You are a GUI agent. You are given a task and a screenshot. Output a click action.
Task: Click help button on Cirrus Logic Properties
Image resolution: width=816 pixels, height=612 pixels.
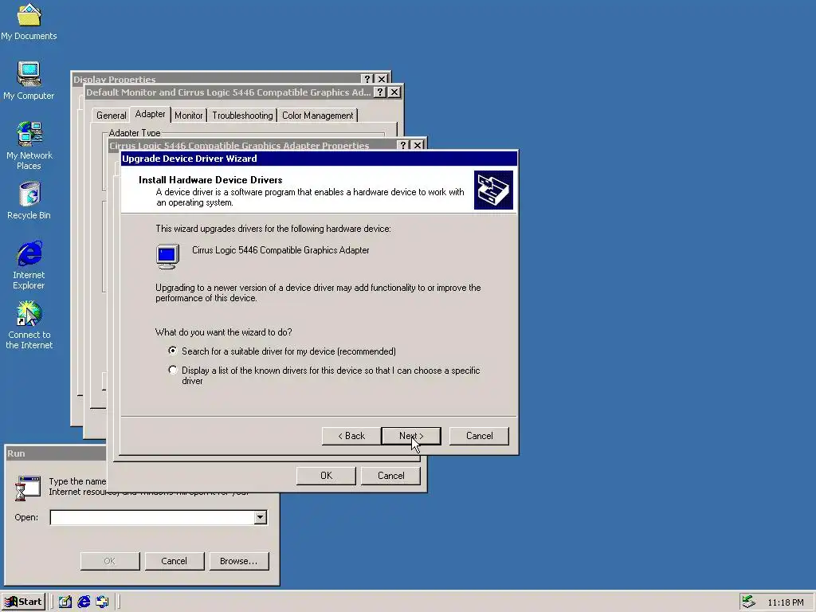click(x=403, y=145)
